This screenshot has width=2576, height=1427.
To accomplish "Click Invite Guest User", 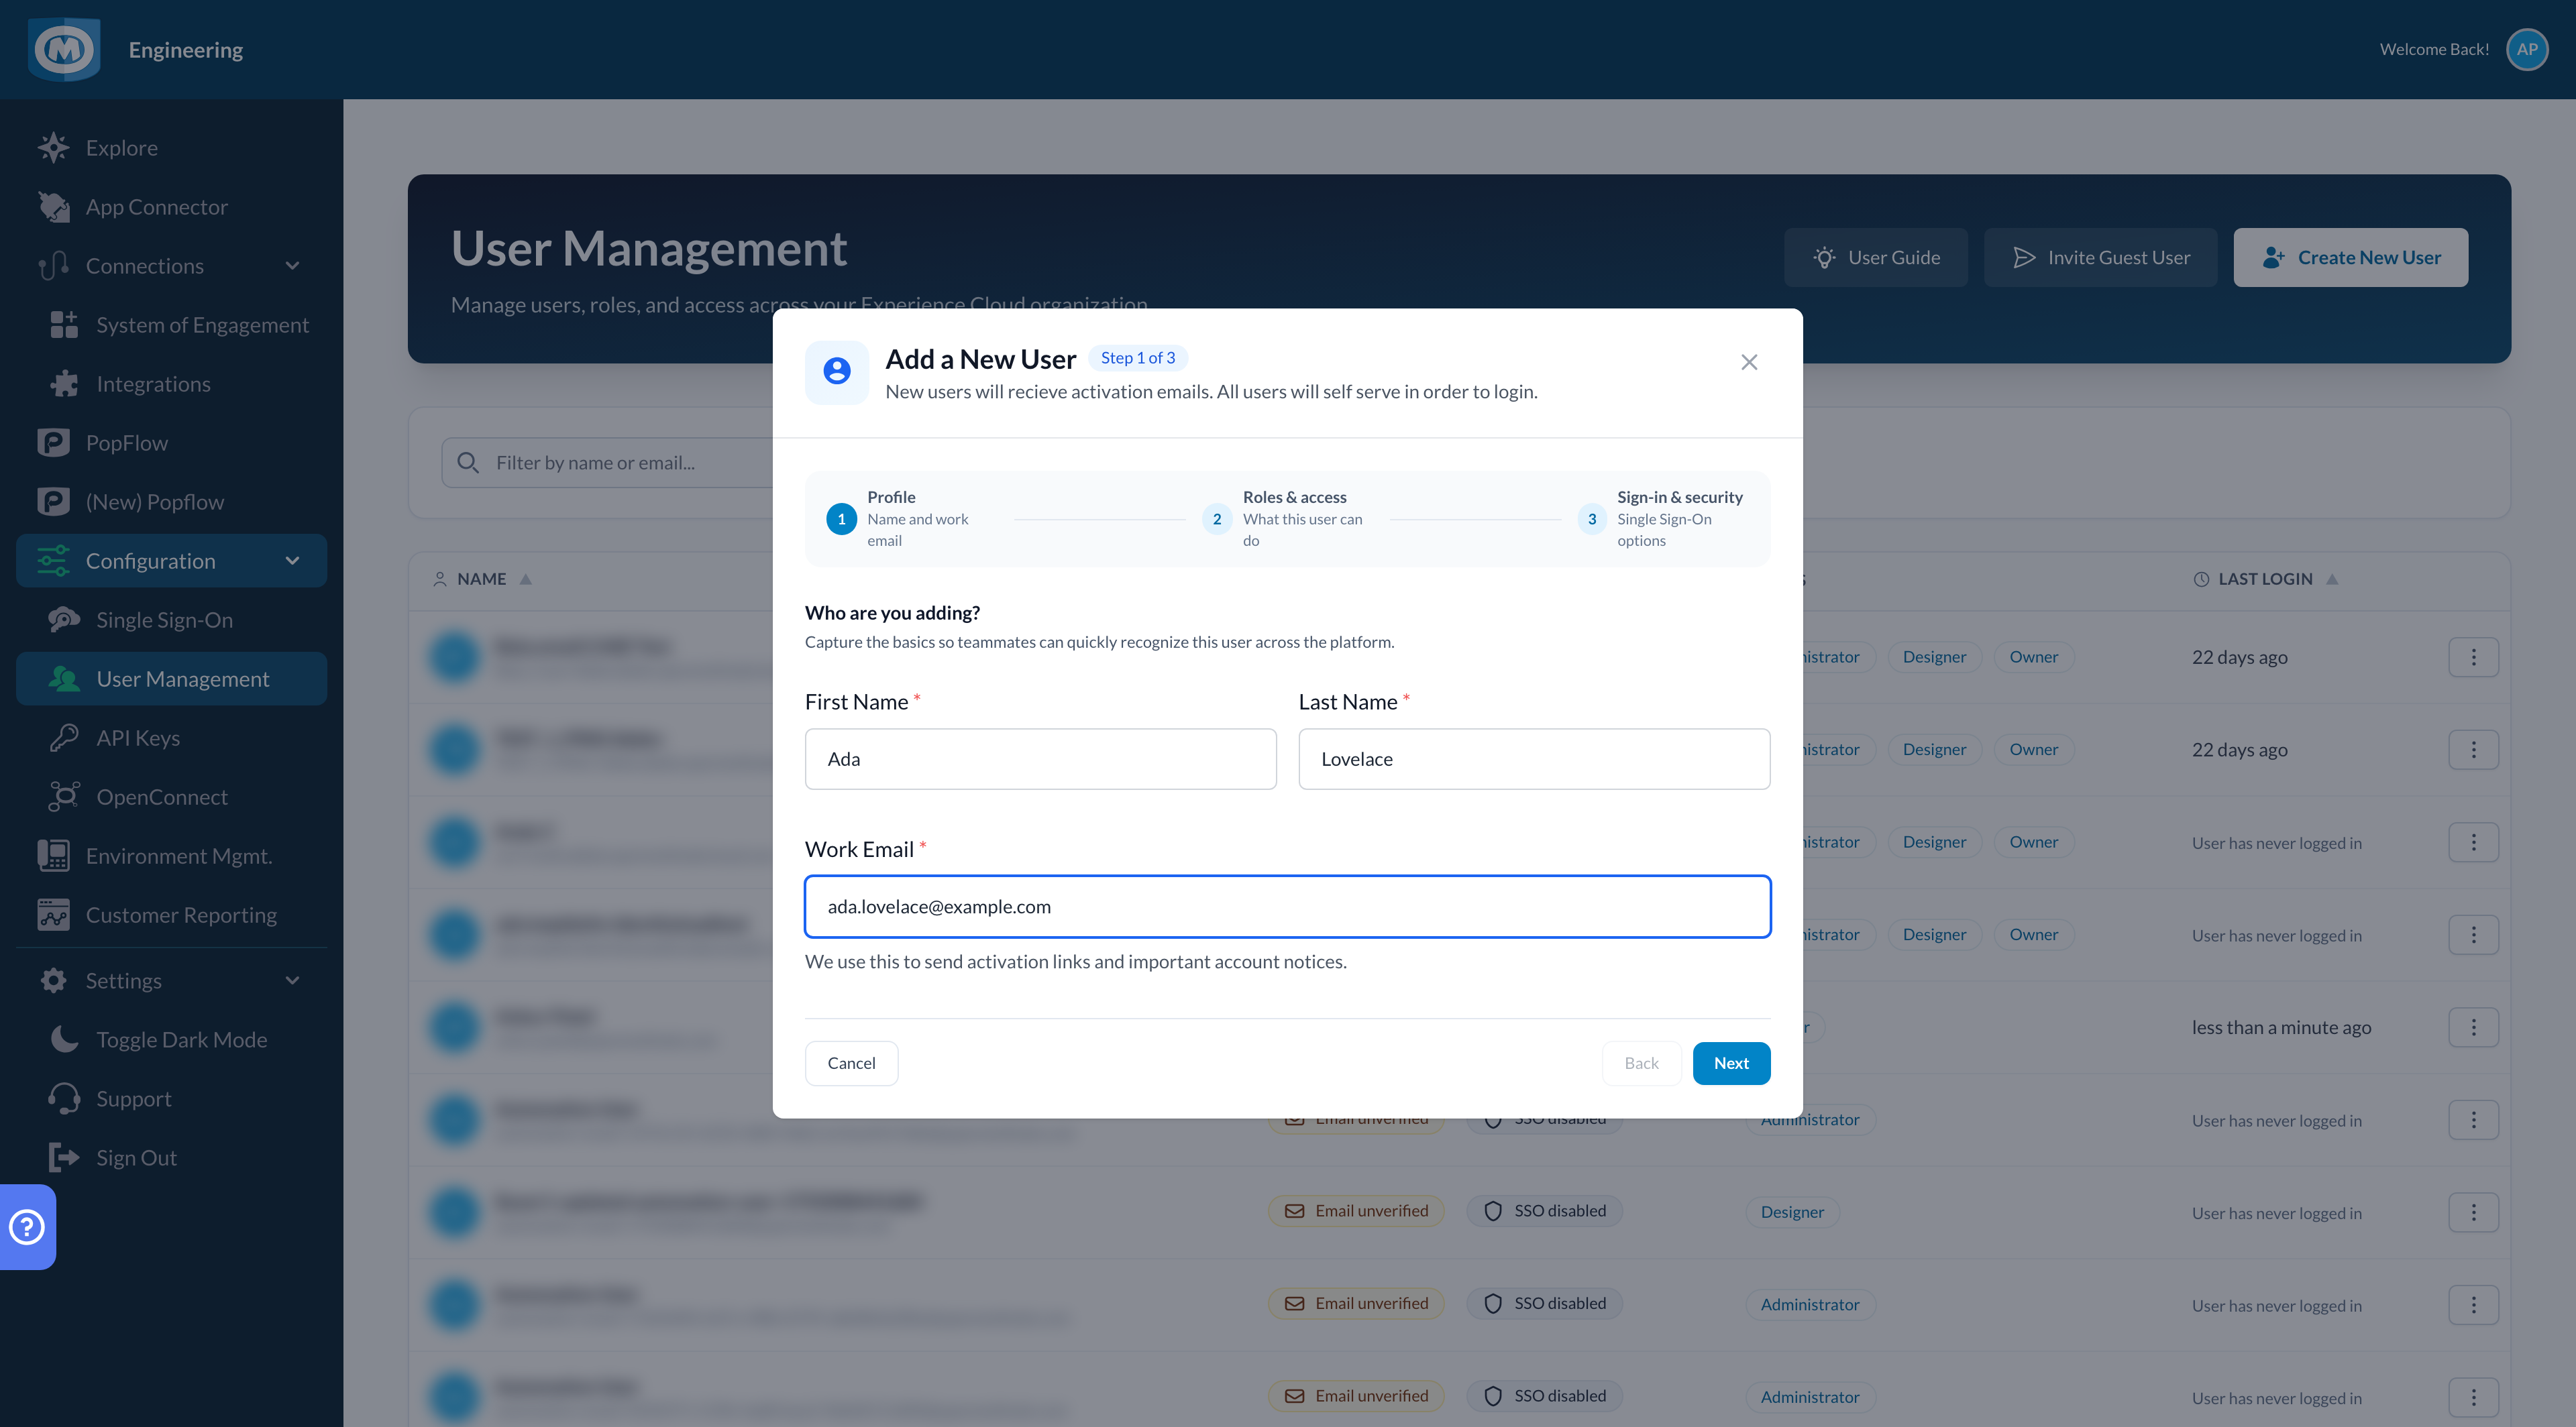I will [2101, 258].
